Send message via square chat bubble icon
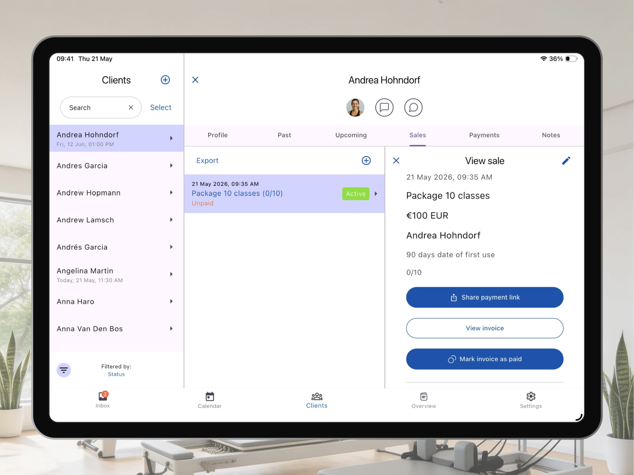Screen dimensions: 634x475 tap(384, 107)
